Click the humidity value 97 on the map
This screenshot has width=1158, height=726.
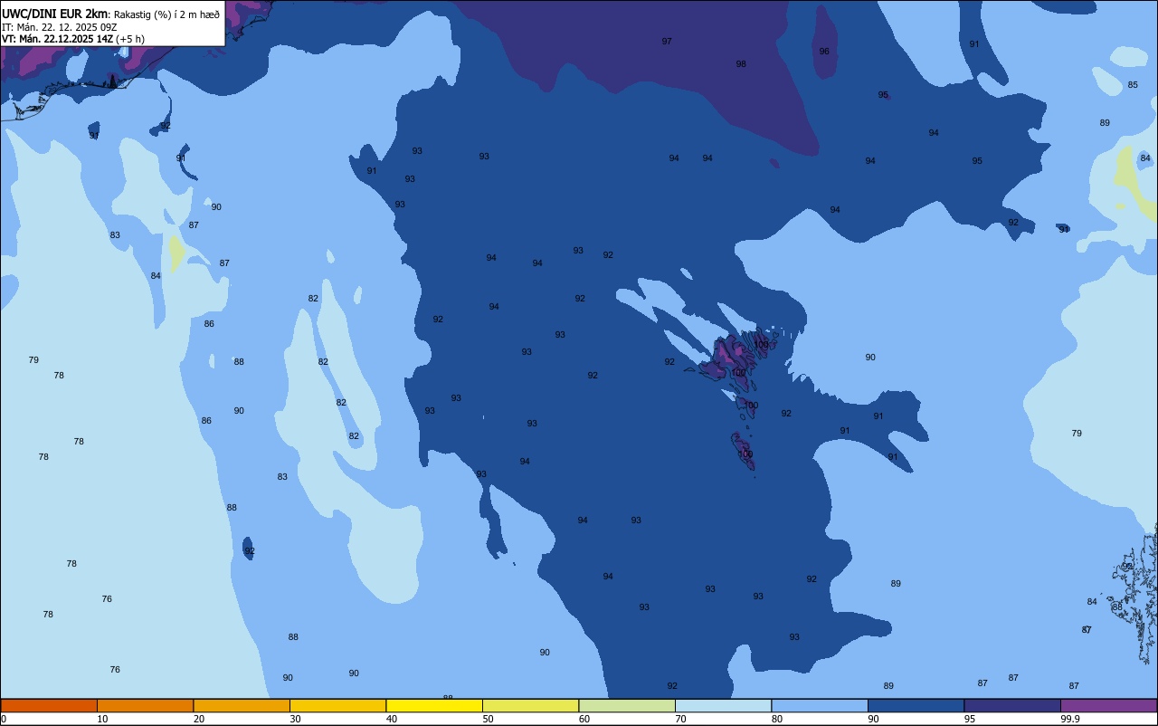667,42
